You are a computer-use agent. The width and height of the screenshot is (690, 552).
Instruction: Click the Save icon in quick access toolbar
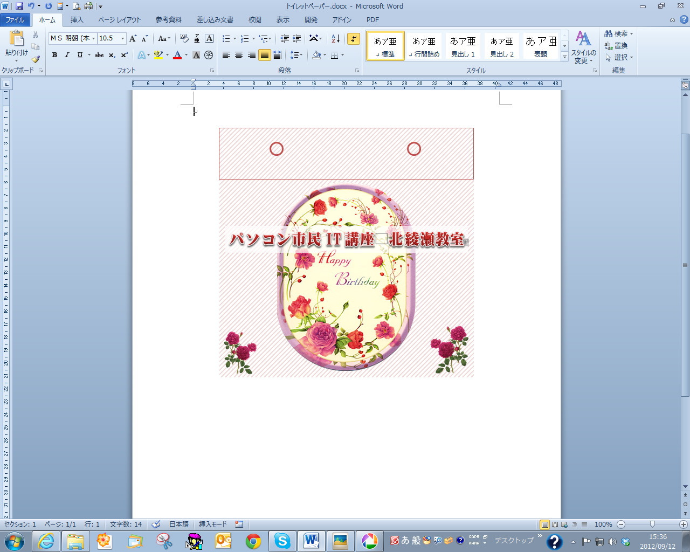coord(19,6)
